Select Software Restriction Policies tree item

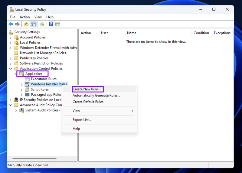click(x=41, y=63)
